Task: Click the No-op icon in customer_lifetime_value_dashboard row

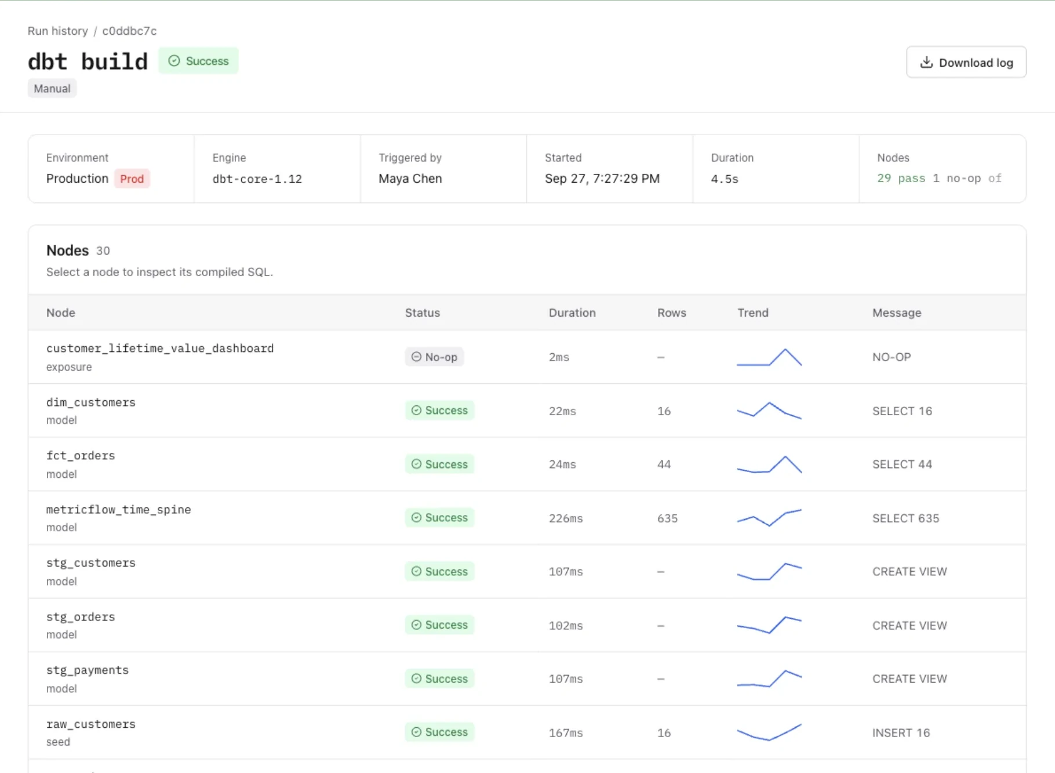Action: click(x=416, y=357)
